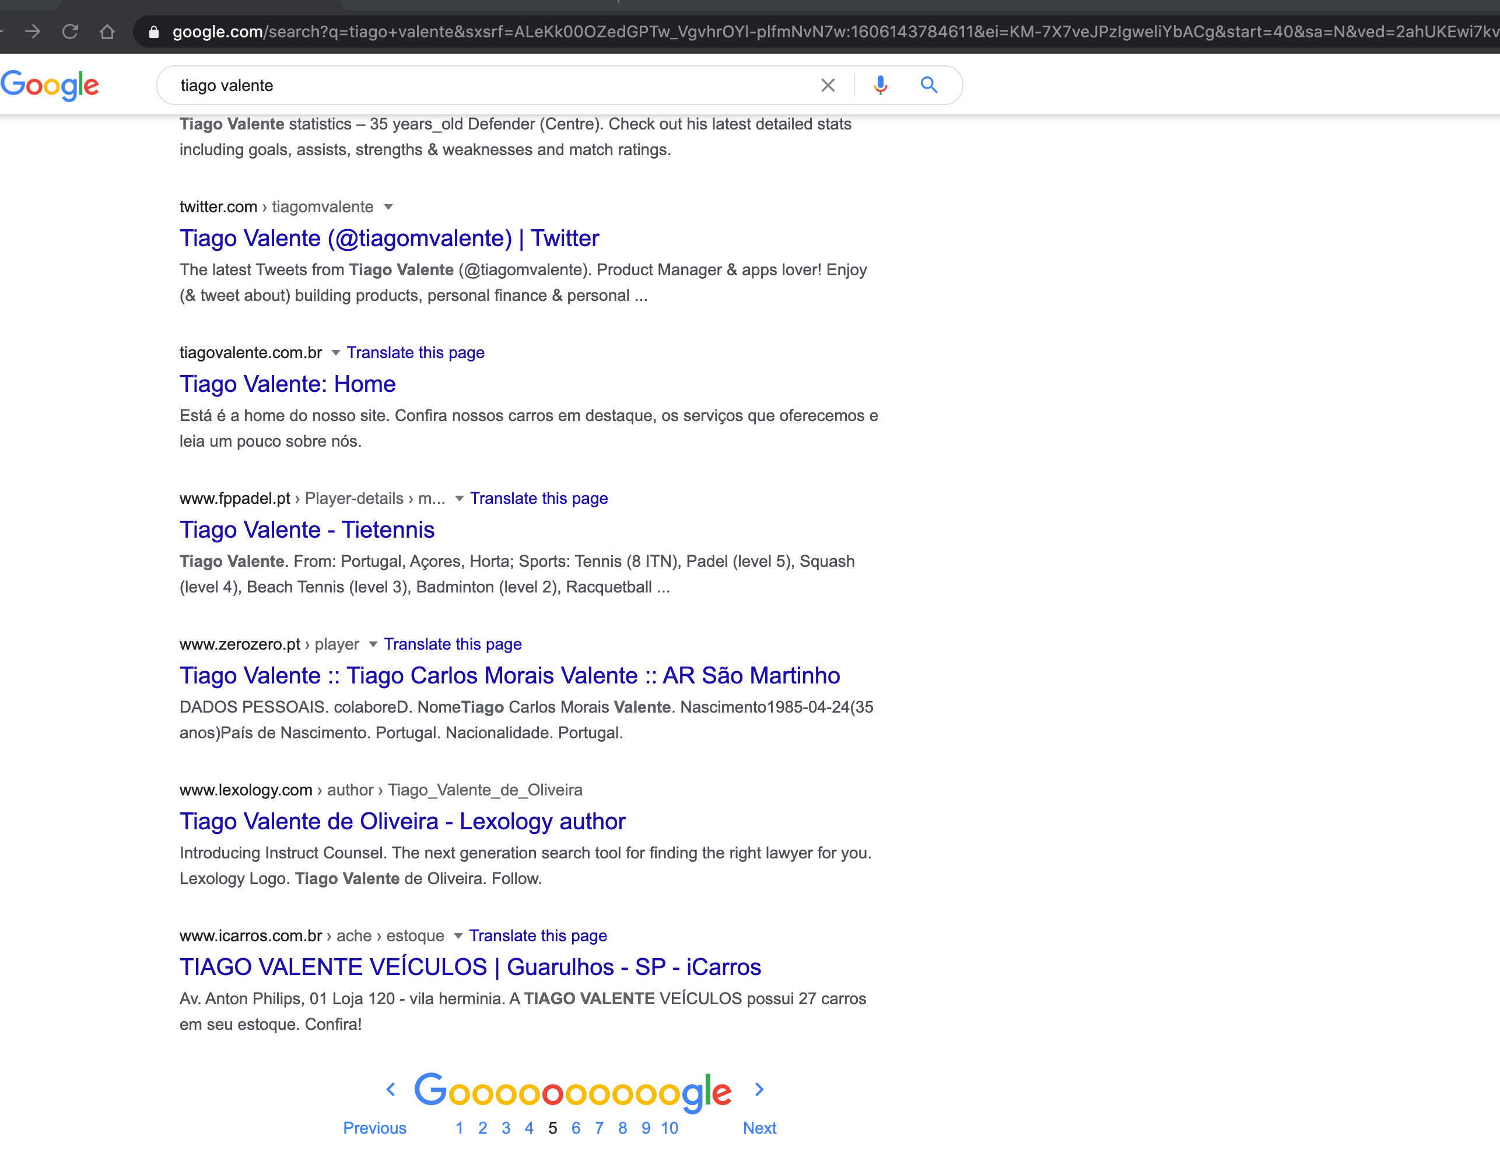Open Lexology author result link
1500x1150 pixels.
point(402,822)
